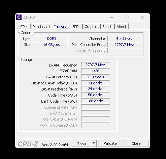Close the window with the X icon

[x=142, y=17]
